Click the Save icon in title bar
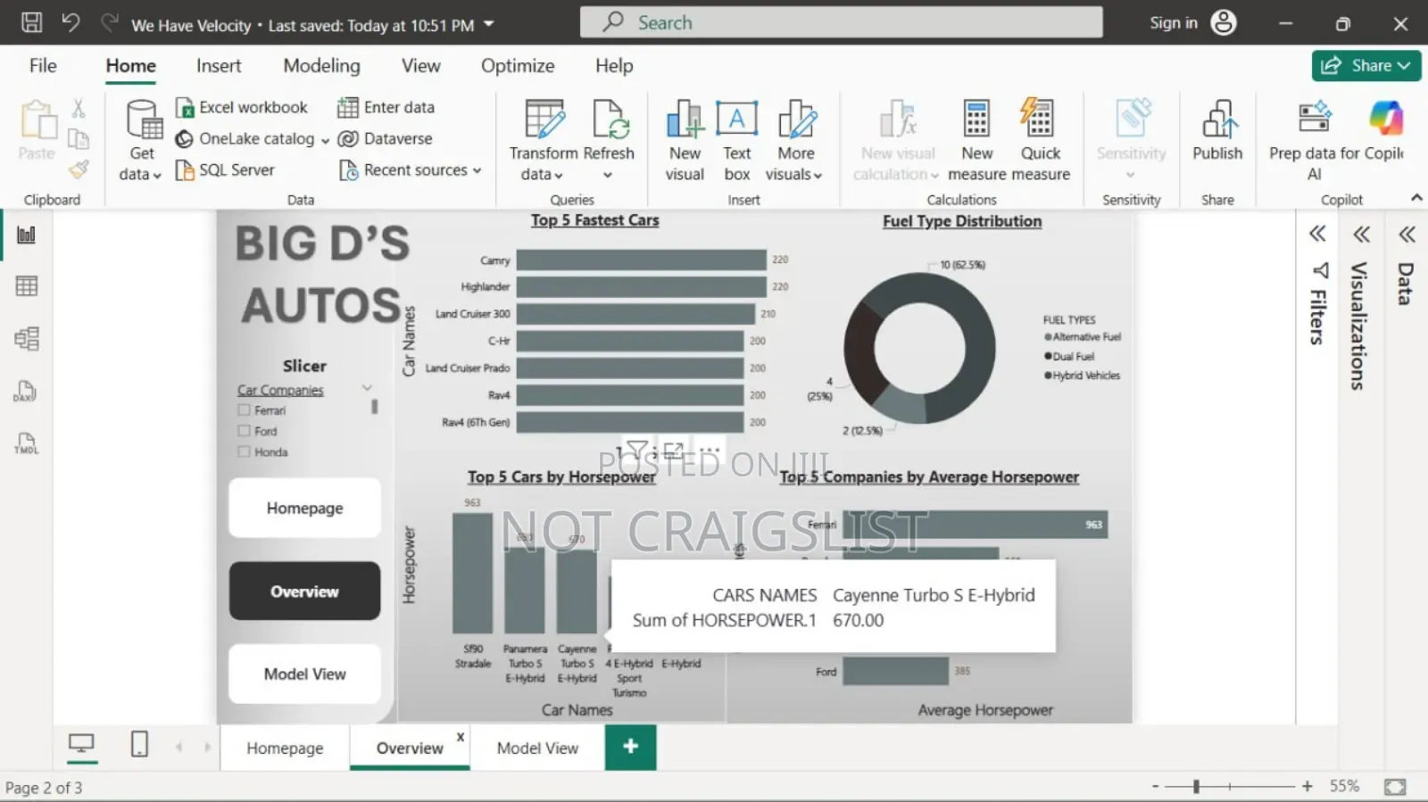The width and height of the screenshot is (1428, 802). coord(31,22)
